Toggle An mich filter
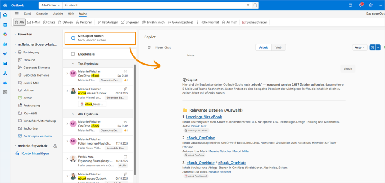385x183 pixels. (230, 22)
